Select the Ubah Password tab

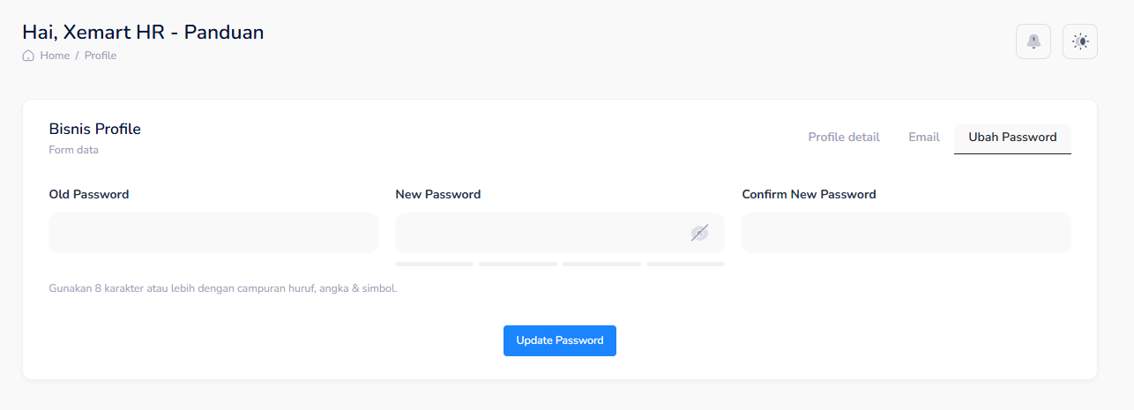pos(1012,137)
